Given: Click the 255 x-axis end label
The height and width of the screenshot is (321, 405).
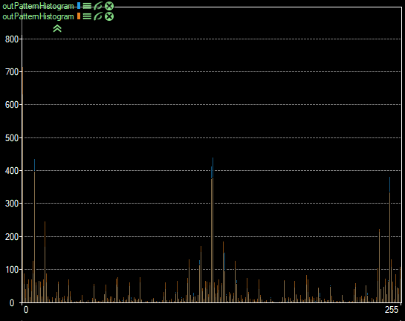Looking at the screenshot, I should [x=392, y=309].
